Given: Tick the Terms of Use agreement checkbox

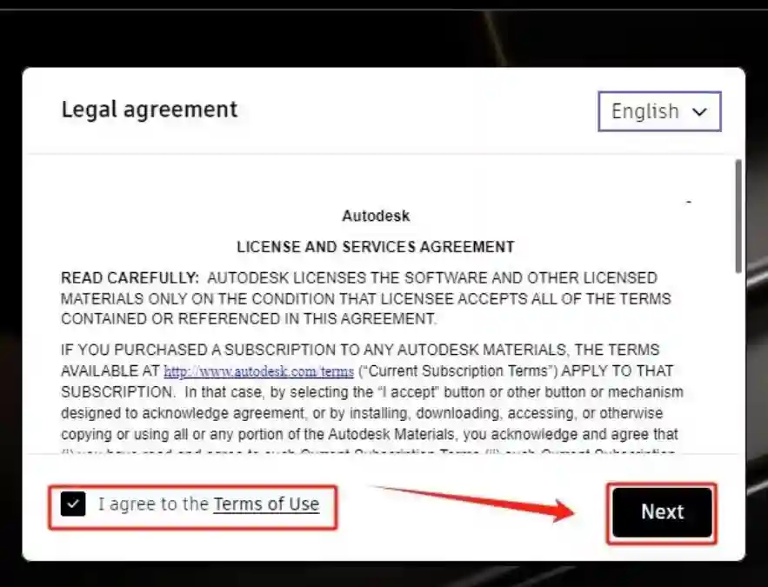Looking at the screenshot, I should (x=74, y=504).
